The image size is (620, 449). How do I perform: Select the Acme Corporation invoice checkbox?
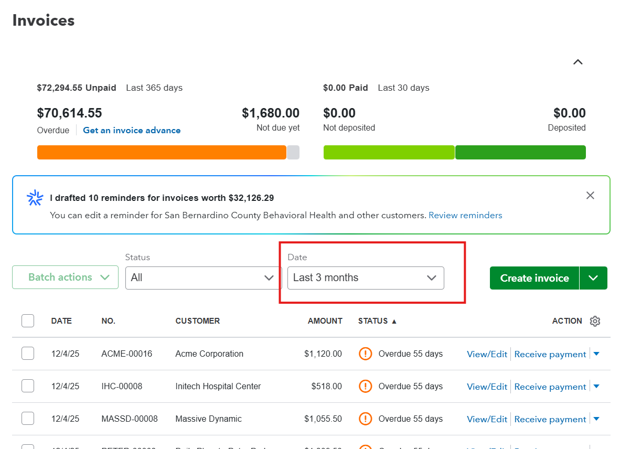click(28, 354)
